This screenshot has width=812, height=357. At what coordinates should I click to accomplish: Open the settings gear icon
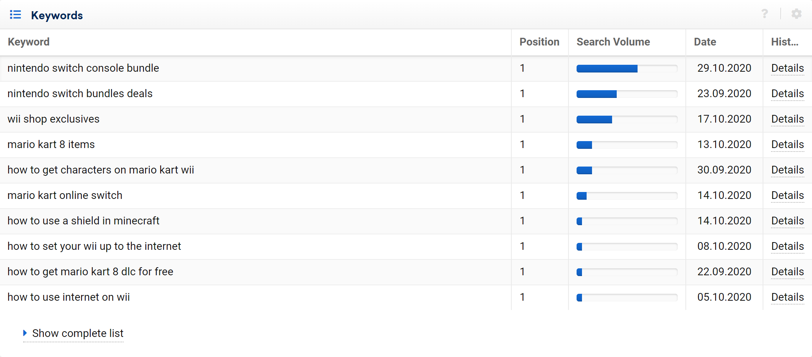click(x=797, y=14)
